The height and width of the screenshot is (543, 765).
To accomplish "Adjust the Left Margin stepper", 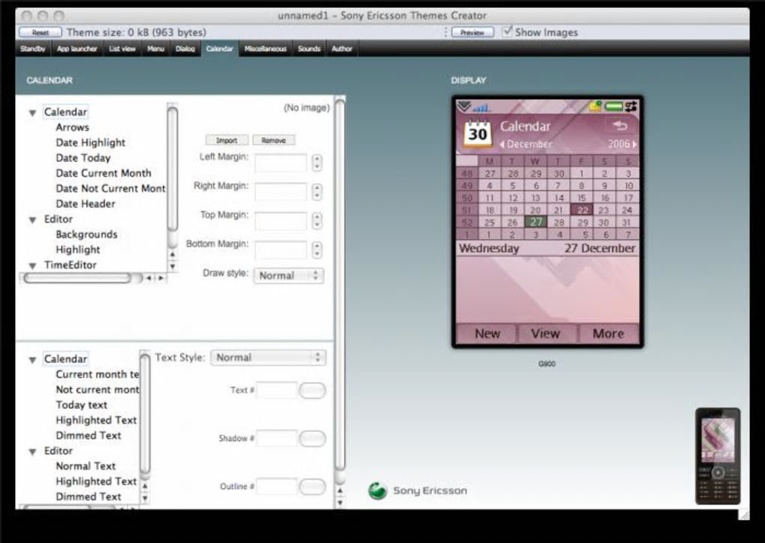I will [x=316, y=163].
